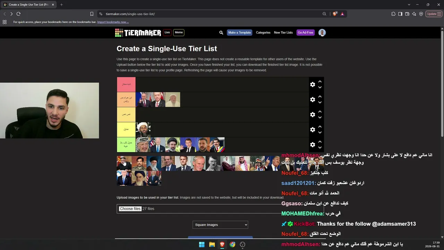Open the Brave VPN shield icon
The height and width of the screenshot is (250, 444).
[x=421, y=14]
